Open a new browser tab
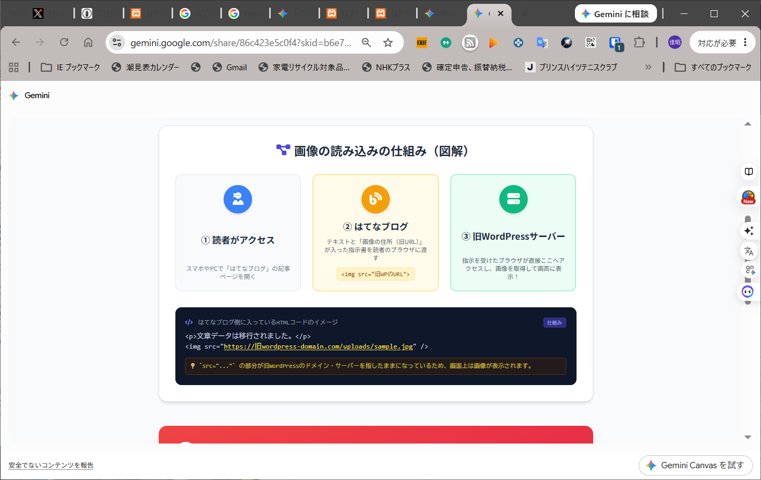This screenshot has height=480, width=761. pyautogui.click(x=524, y=14)
